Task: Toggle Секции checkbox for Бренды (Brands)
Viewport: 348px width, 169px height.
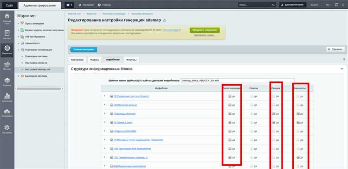Action: click(x=274, y=113)
